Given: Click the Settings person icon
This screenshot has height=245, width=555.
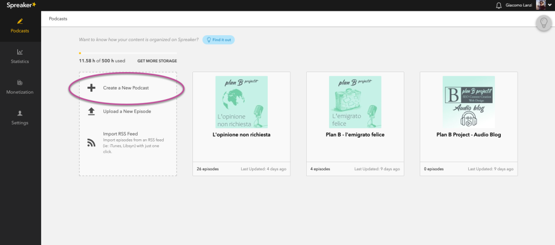Looking at the screenshot, I should [20, 113].
